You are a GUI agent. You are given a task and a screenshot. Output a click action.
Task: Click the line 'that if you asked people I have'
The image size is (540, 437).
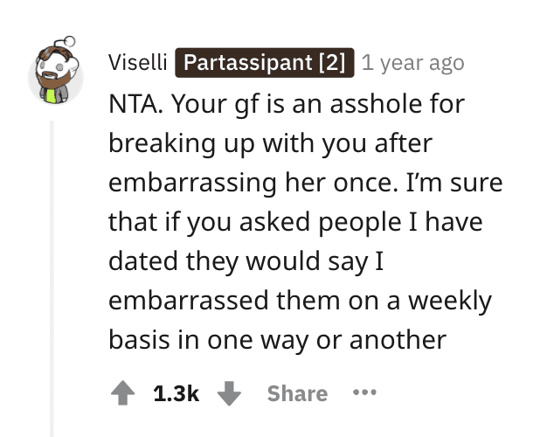point(295,222)
